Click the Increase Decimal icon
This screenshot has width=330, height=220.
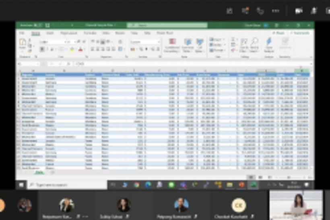[x=153, y=49]
